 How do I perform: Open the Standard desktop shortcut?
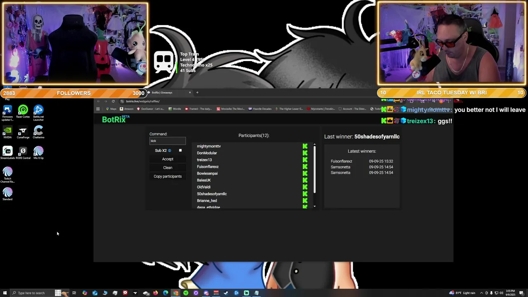pos(7,194)
